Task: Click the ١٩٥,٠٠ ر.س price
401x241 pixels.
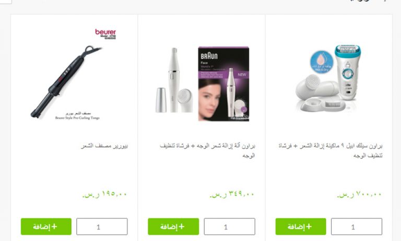Action: point(104,195)
